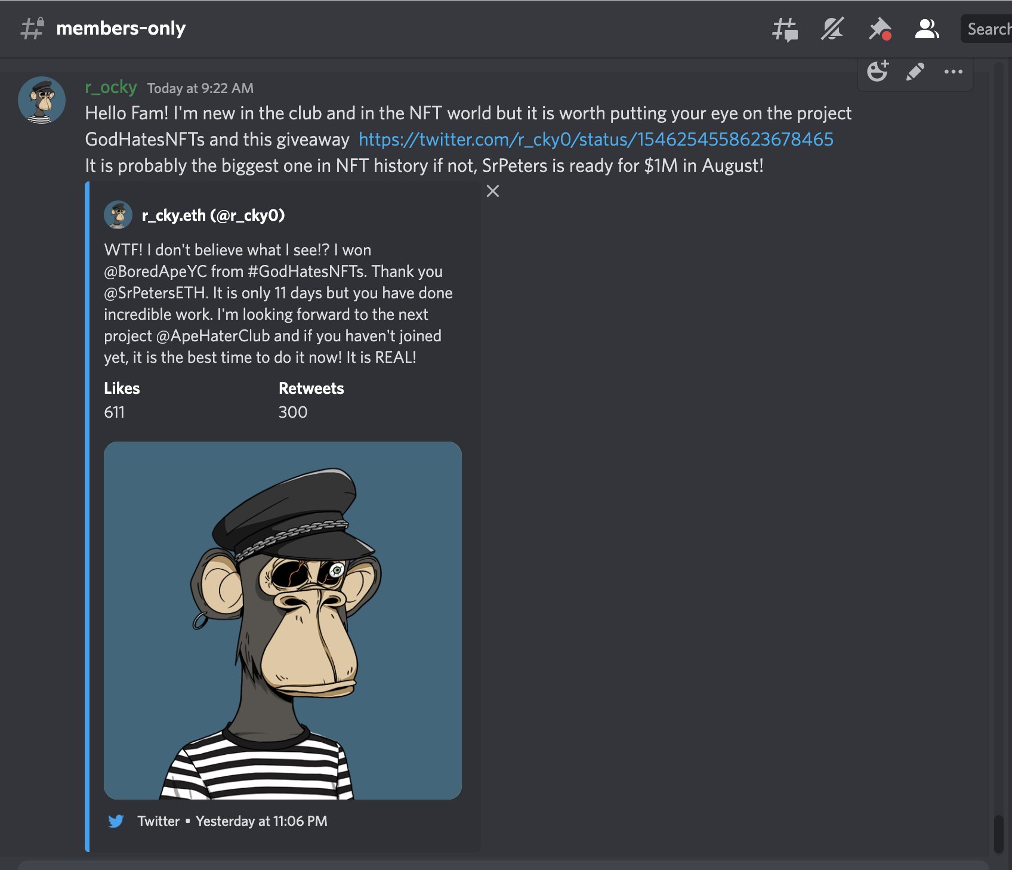Open the More options menu (three dots)
The image size is (1012, 870).
pyautogui.click(x=953, y=72)
